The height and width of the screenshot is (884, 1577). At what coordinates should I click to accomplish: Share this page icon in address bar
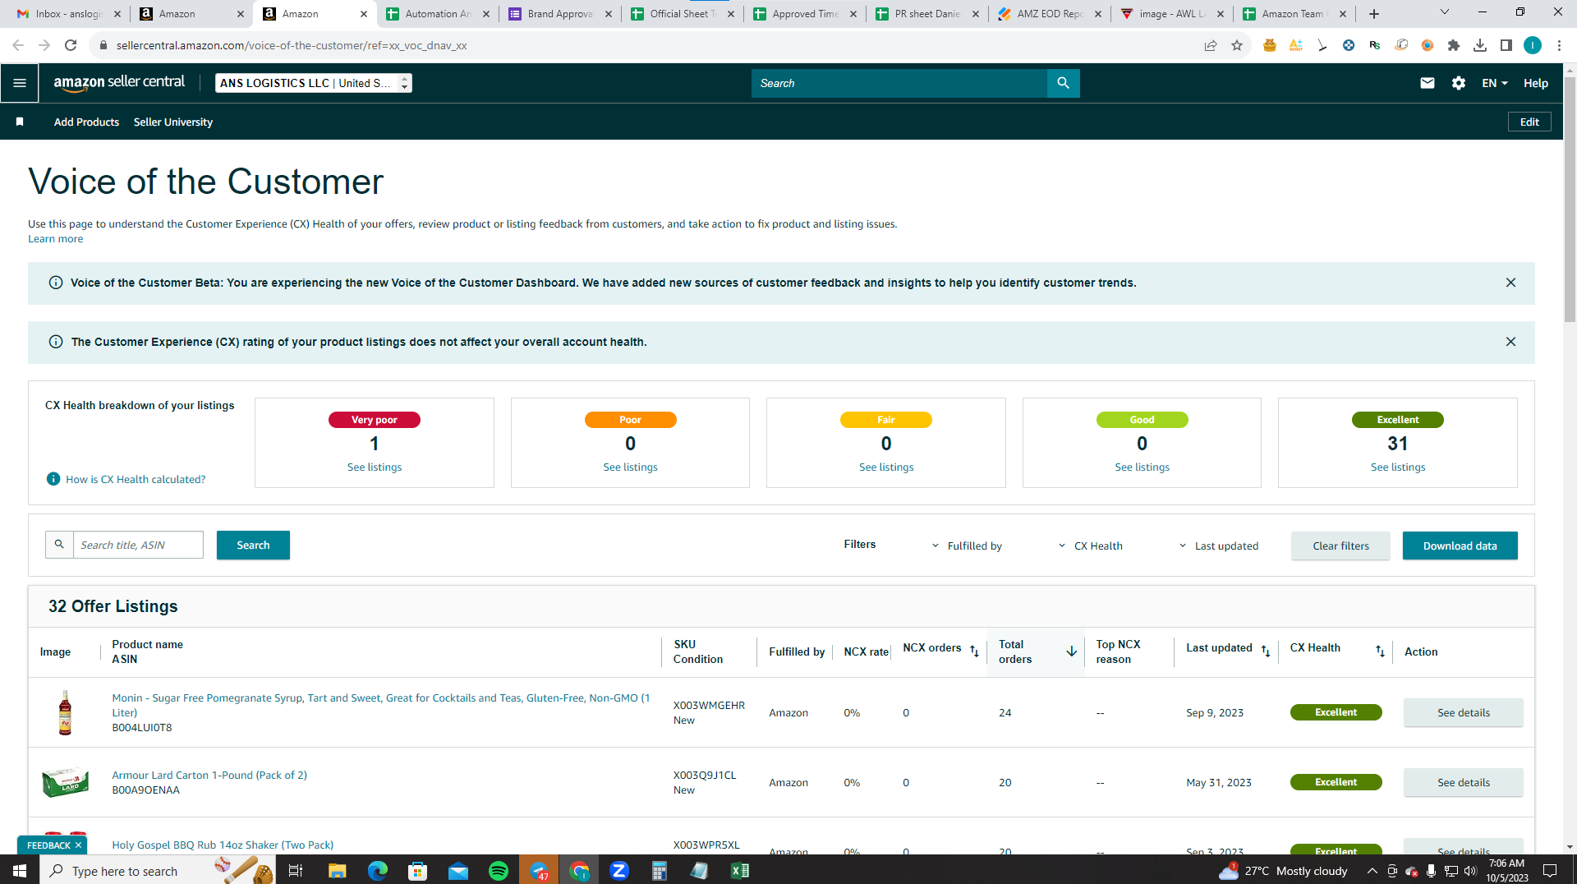point(1211,45)
